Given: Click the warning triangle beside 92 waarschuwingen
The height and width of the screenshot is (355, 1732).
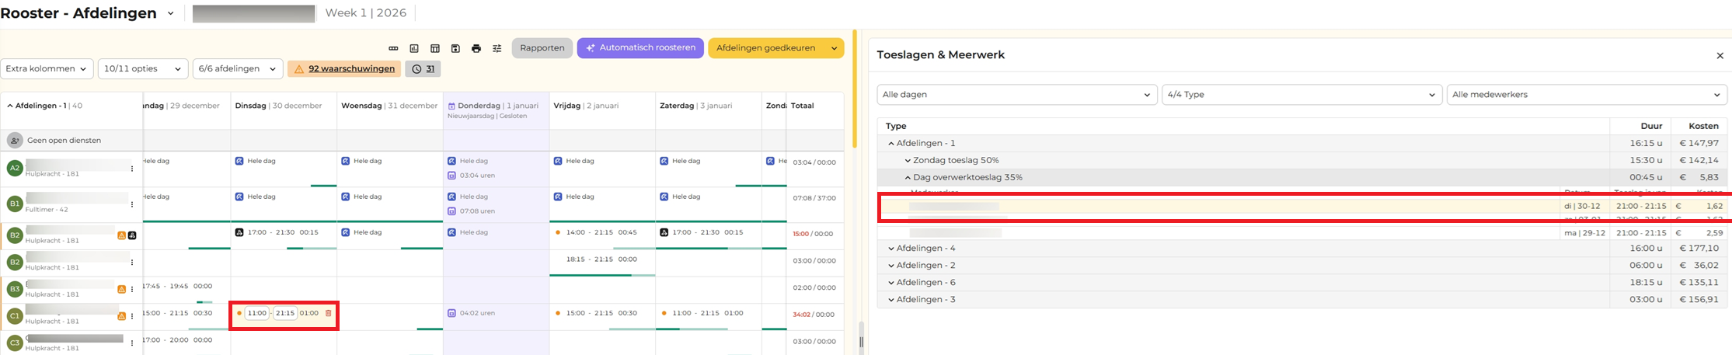Looking at the screenshot, I should [299, 69].
